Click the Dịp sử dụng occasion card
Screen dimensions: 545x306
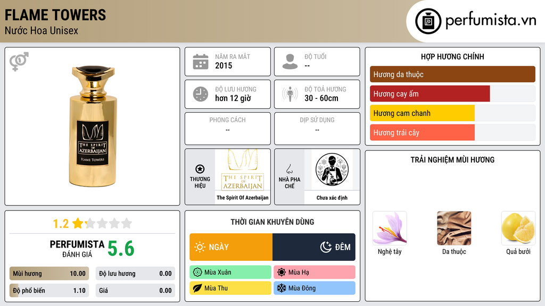click(317, 129)
